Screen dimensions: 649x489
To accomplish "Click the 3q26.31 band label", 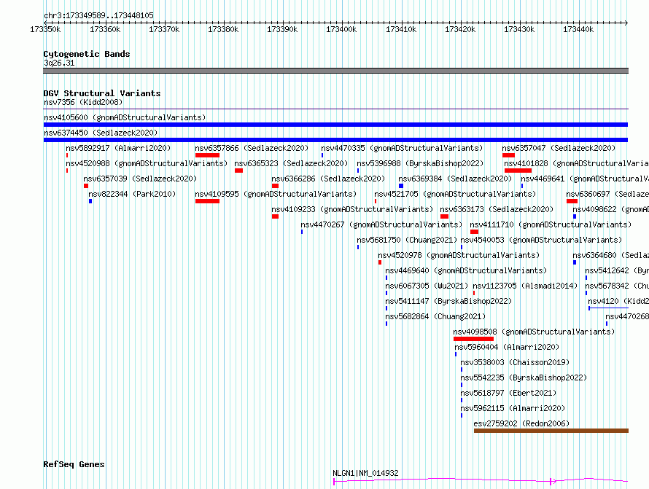I will 59,63.
